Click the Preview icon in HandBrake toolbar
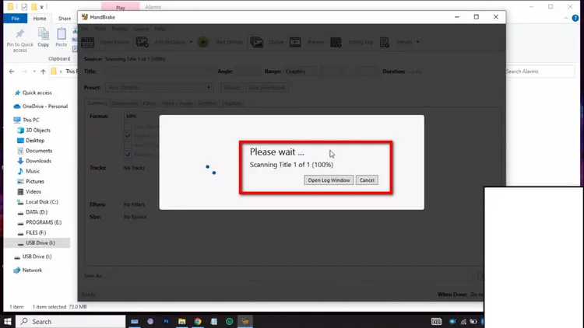584x328 pixels. [295, 42]
